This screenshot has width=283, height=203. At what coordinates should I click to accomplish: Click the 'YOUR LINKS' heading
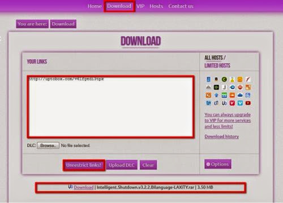pos(37,61)
